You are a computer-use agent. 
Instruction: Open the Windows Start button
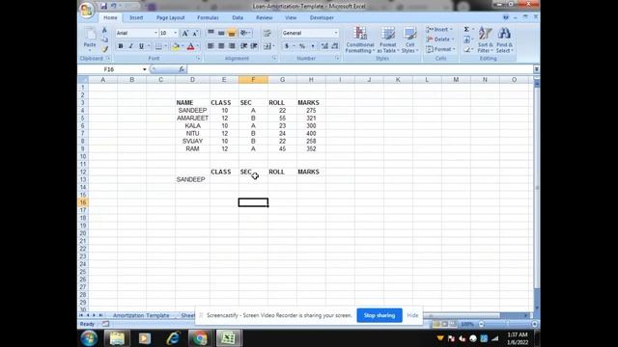89,338
